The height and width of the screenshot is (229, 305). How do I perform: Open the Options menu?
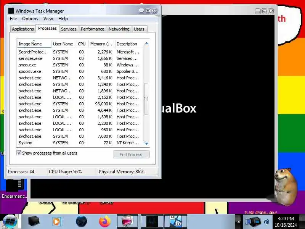(x=30, y=19)
